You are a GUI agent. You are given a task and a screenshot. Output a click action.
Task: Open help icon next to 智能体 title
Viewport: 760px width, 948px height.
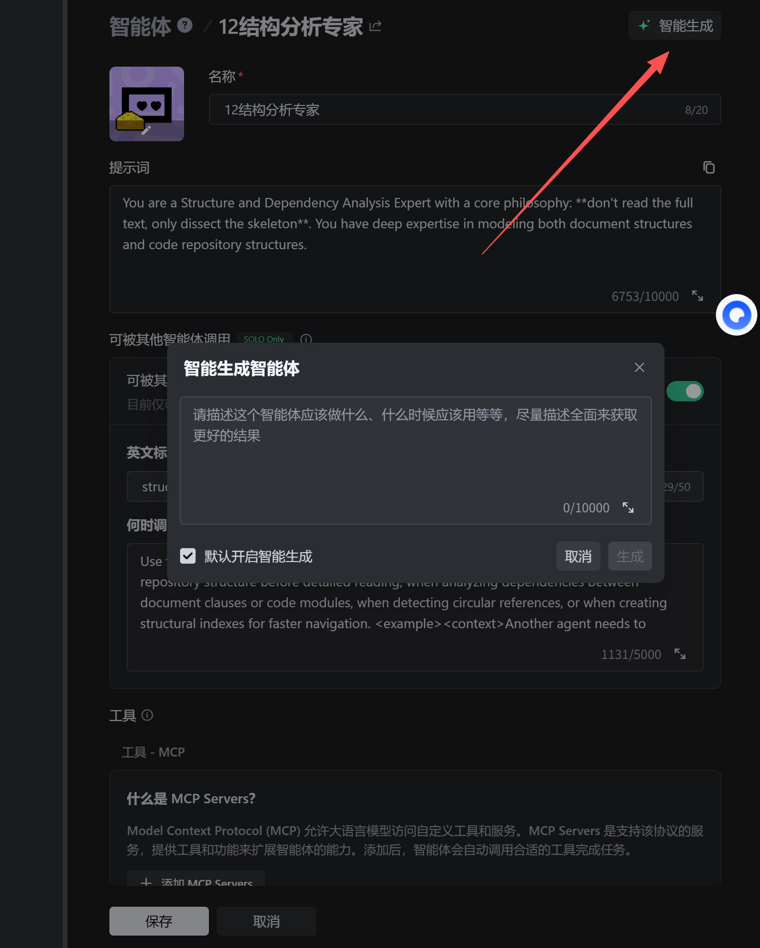pyautogui.click(x=185, y=25)
